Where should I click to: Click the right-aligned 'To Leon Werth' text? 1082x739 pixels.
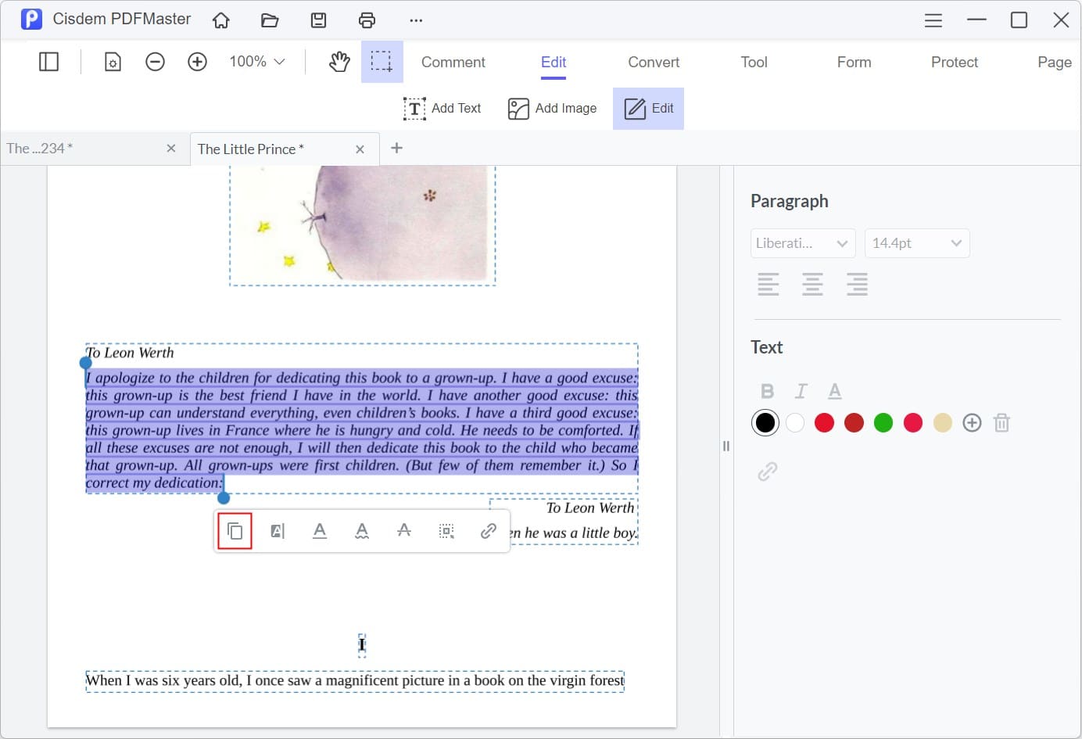[x=590, y=508]
